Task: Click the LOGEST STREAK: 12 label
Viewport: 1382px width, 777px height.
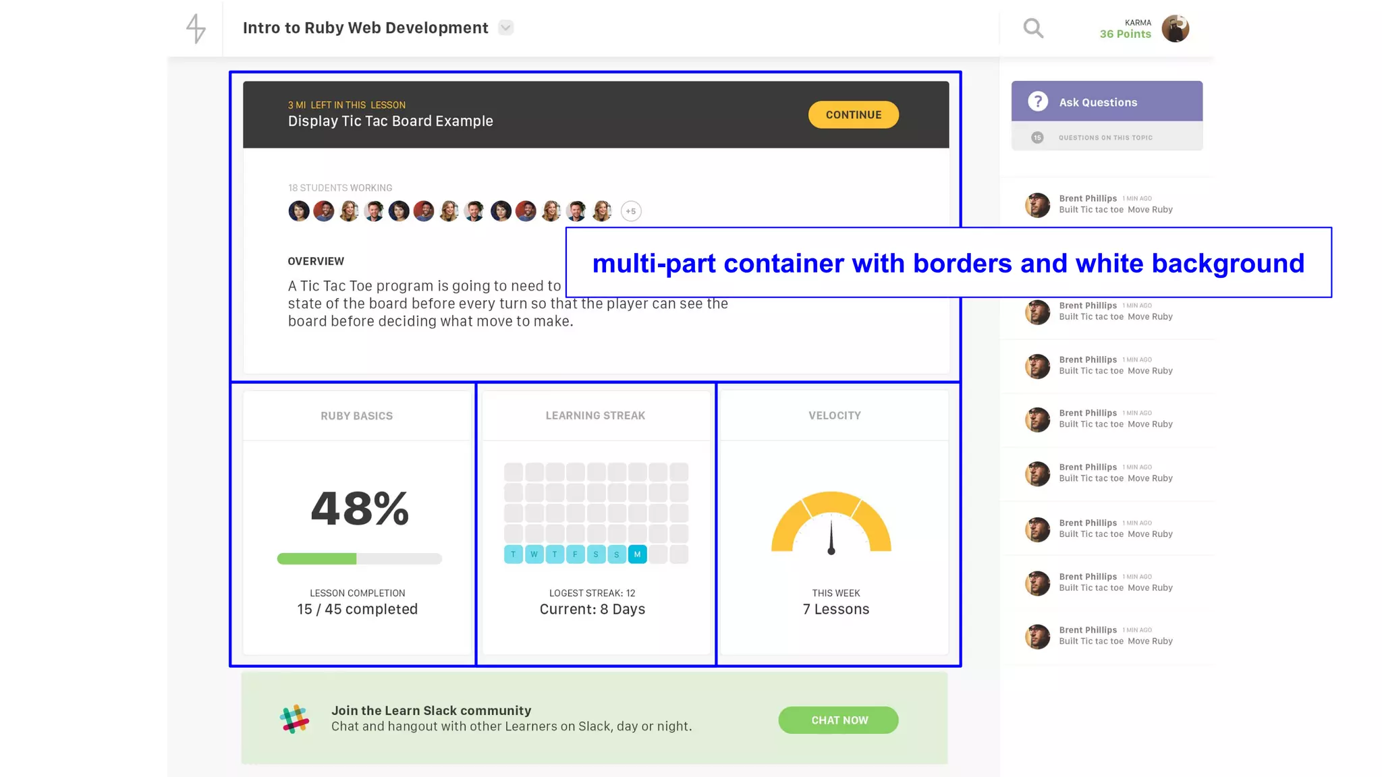Action: pos(592,594)
